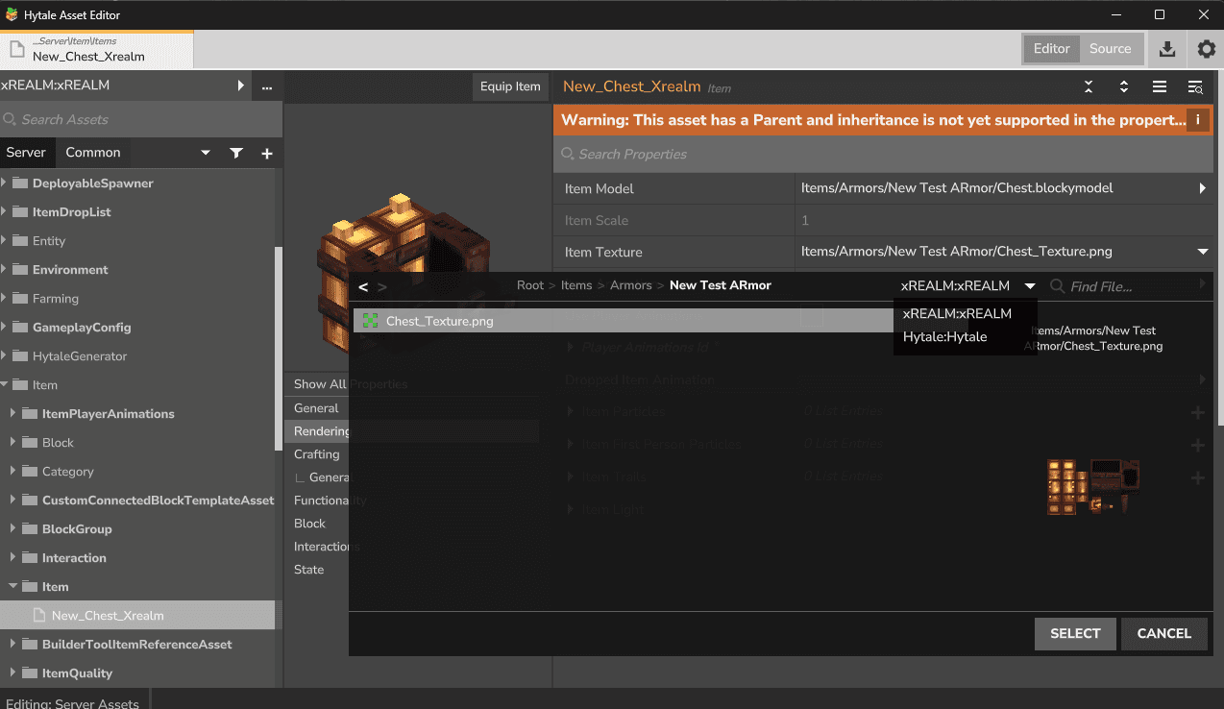Click the download/export icon in top bar
This screenshot has width=1224, height=709.
(1167, 49)
